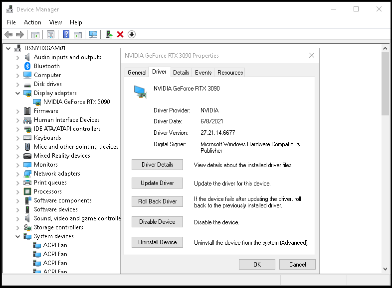The width and height of the screenshot is (392, 288).
Task: Click the show/hide console tree icon
Action: coord(35,35)
